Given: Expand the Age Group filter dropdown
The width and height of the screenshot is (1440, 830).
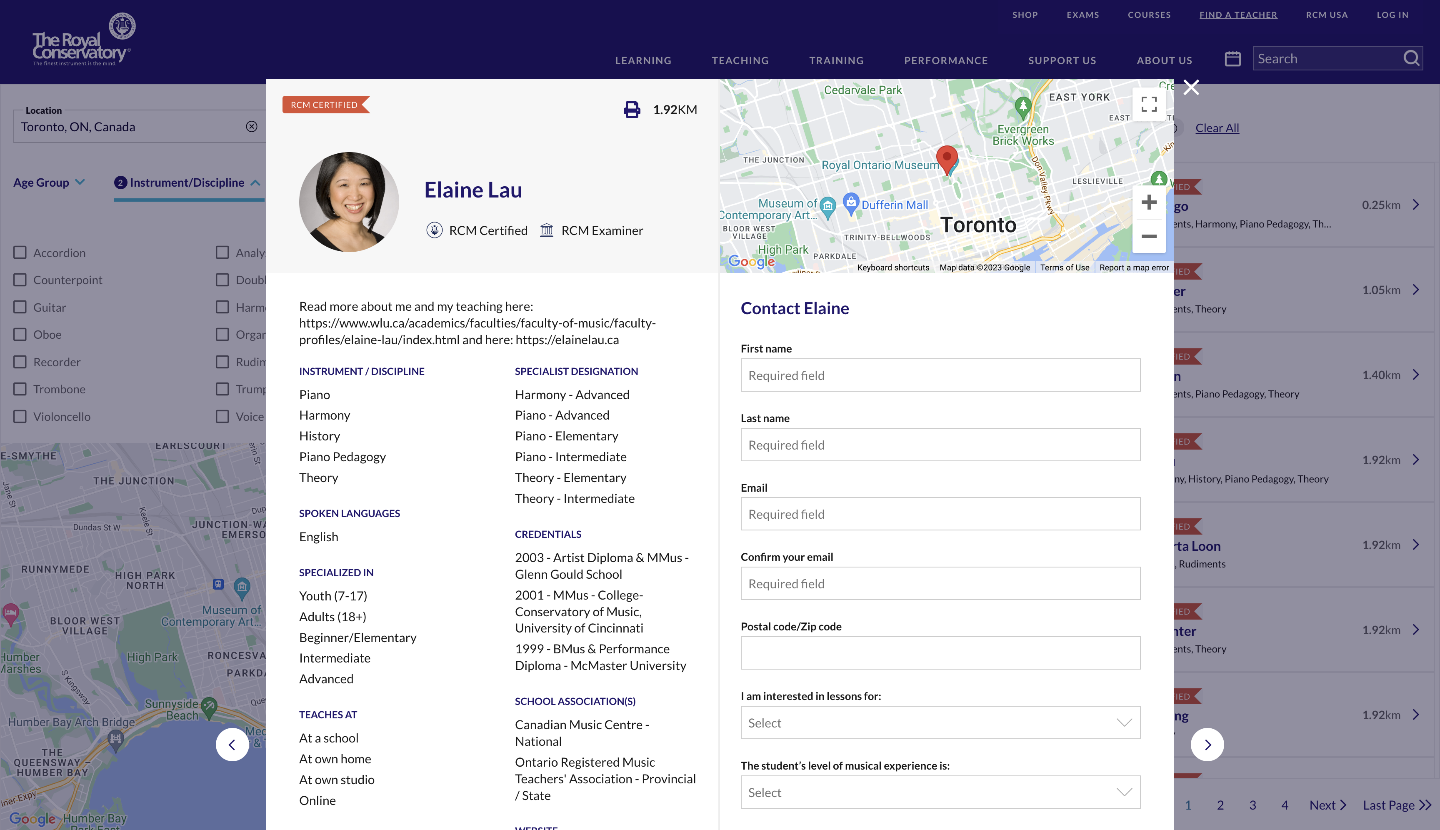Looking at the screenshot, I should point(50,182).
